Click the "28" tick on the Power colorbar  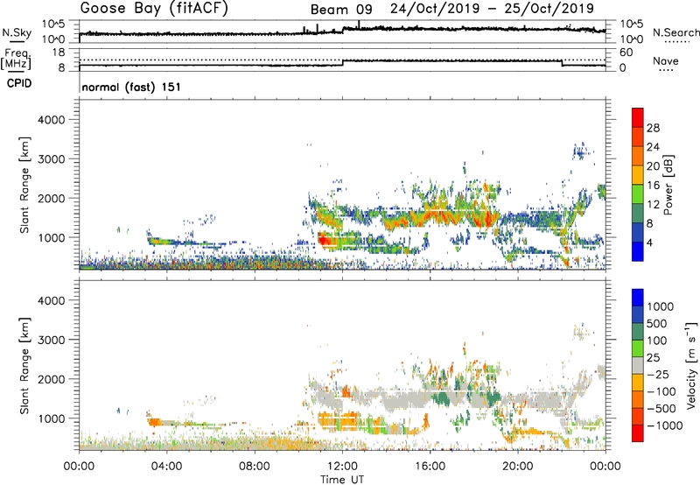click(653, 128)
